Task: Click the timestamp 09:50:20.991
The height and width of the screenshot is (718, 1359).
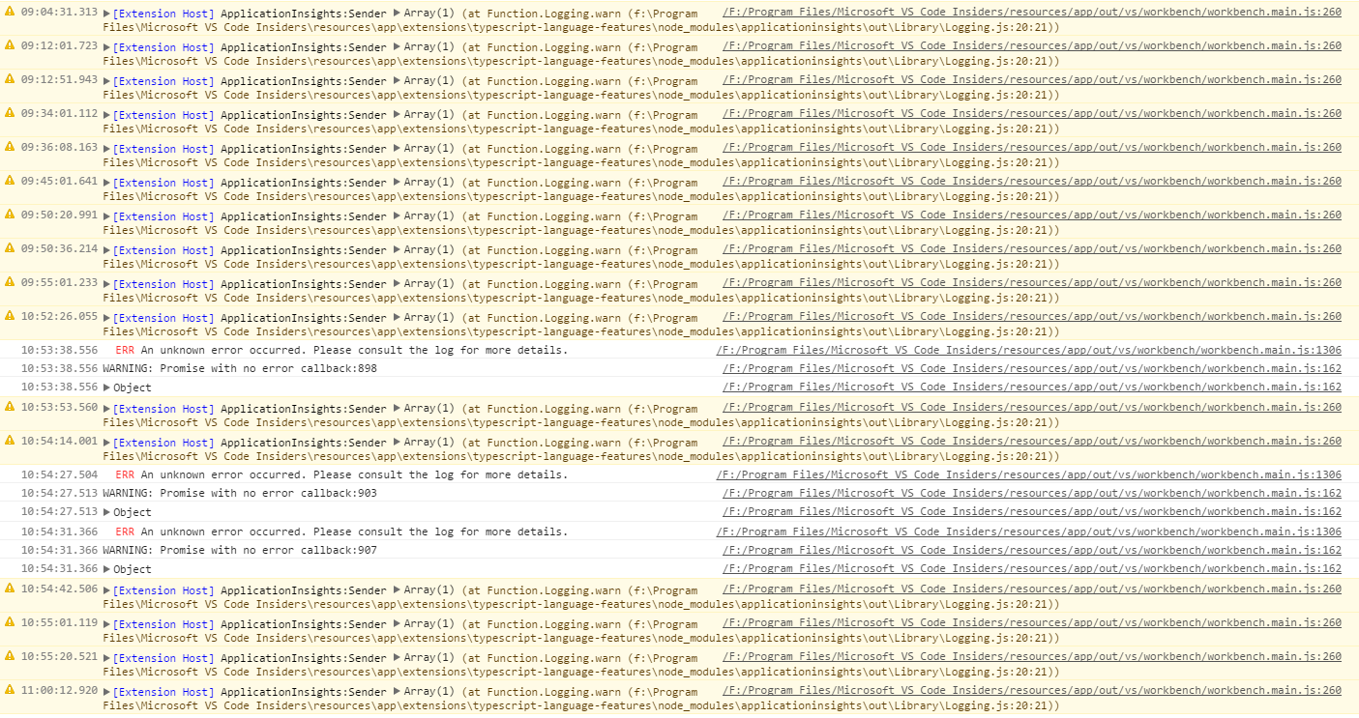Action: [59, 215]
